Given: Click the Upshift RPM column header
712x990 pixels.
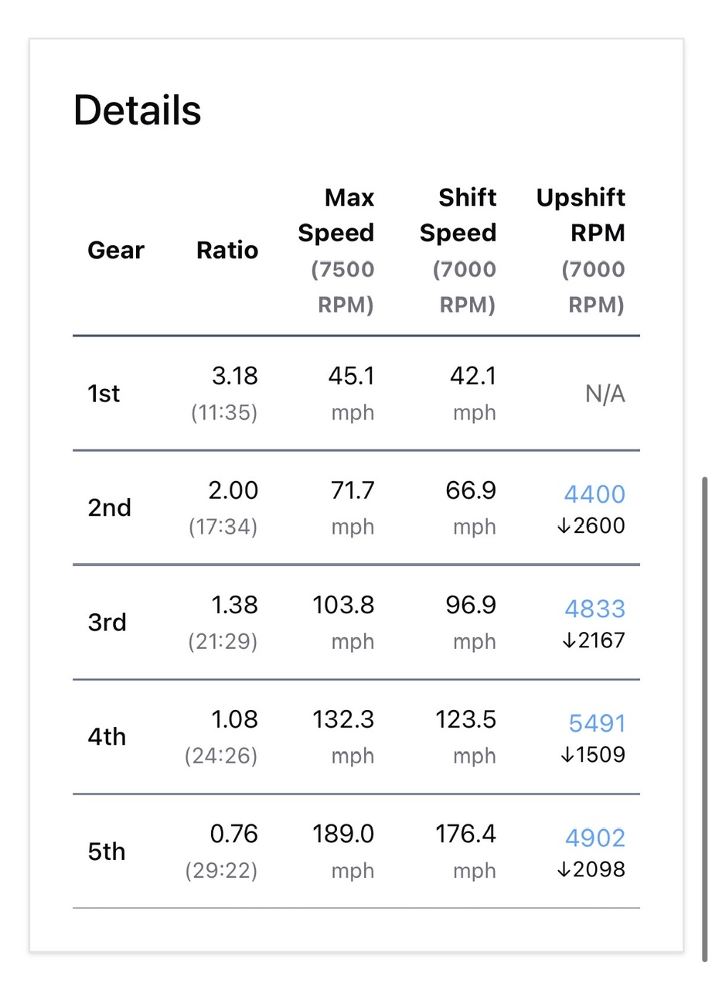Looking at the screenshot, I should click(x=581, y=215).
